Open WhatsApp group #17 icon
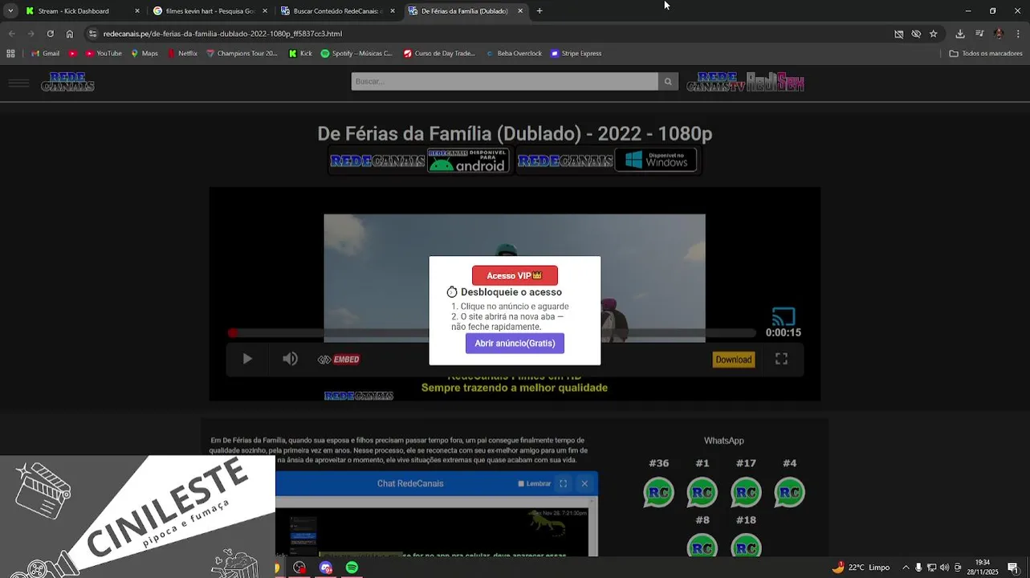 746,492
